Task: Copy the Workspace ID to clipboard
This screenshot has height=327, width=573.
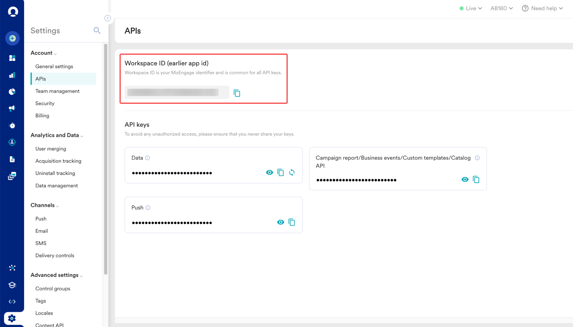Action: 237,93
